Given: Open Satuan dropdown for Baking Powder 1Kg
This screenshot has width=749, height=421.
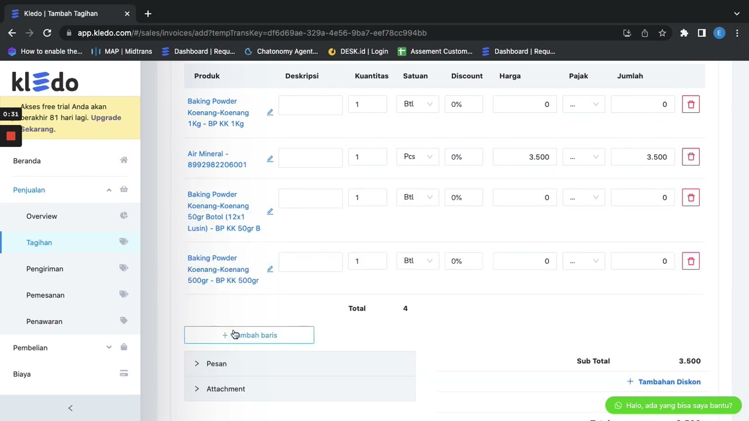Looking at the screenshot, I should 418,104.
